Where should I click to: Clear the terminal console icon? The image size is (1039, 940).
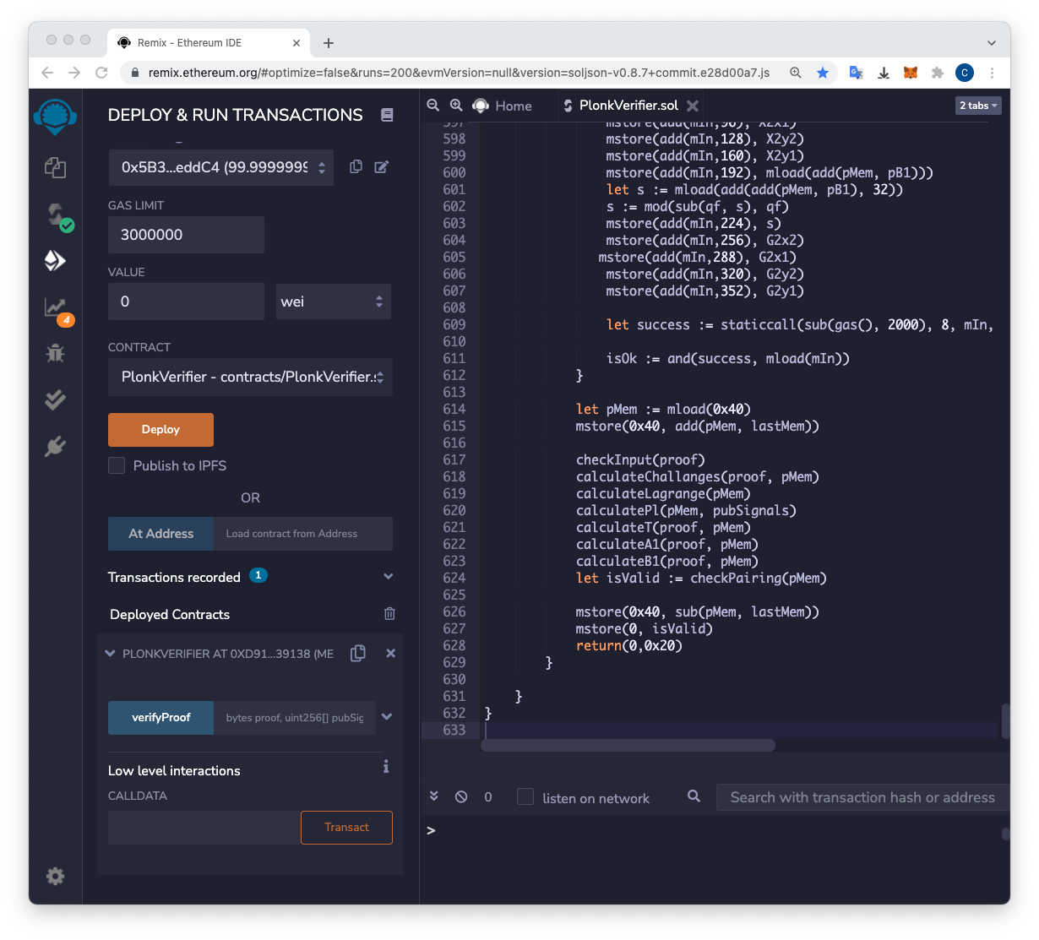click(x=461, y=796)
